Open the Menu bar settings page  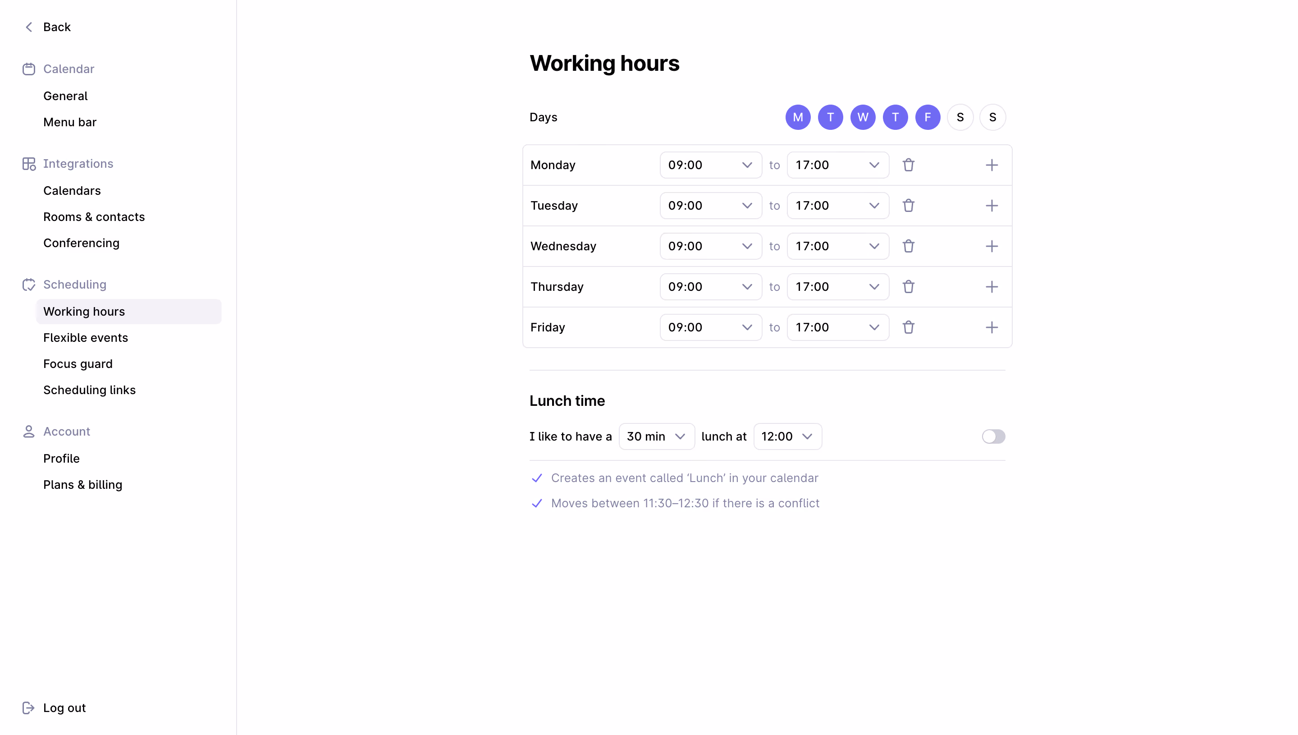69,122
